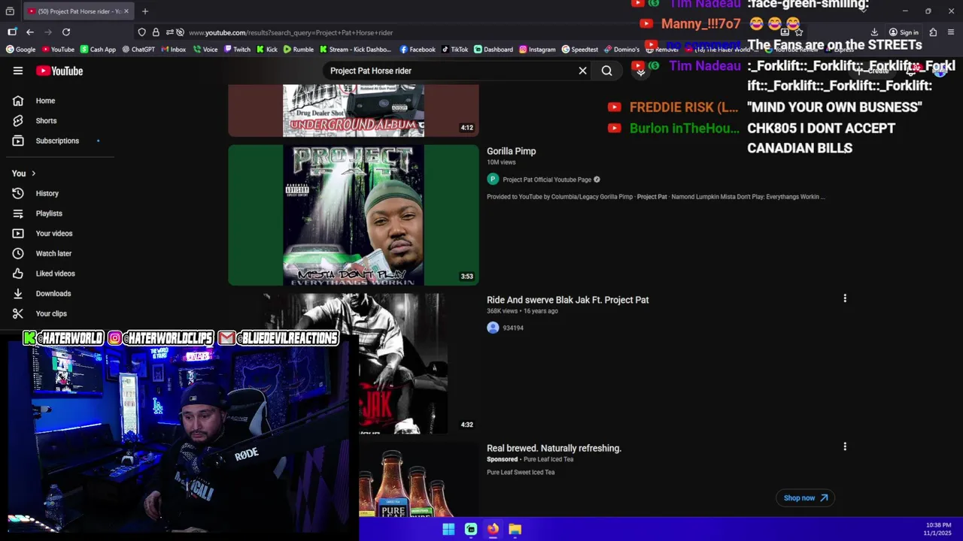Open File Explorer from the taskbar
This screenshot has height=541, width=963.
pyautogui.click(x=515, y=529)
